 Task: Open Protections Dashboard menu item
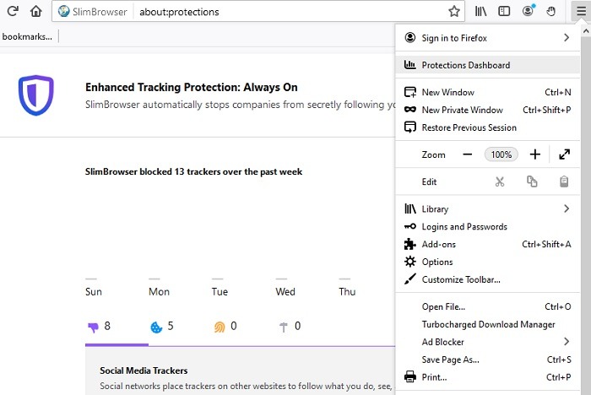pos(487,65)
